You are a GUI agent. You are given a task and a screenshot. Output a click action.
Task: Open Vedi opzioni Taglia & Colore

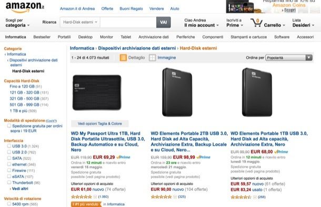point(99,123)
